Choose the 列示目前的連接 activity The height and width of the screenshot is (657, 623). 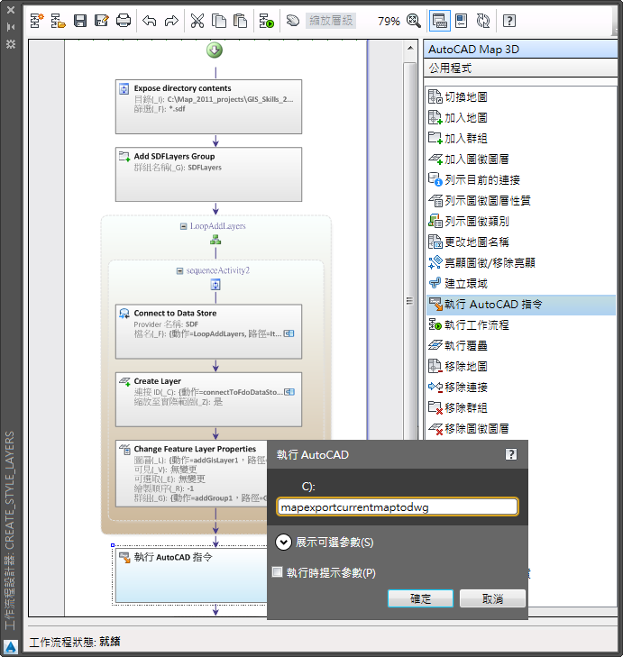(x=521, y=179)
